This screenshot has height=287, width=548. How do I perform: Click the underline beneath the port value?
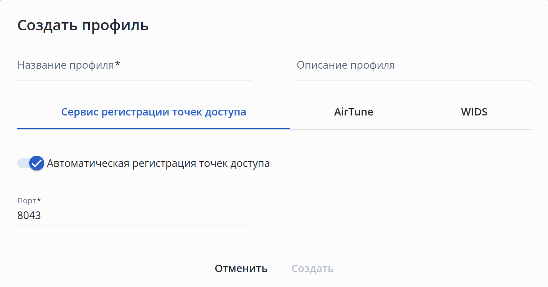point(134,226)
